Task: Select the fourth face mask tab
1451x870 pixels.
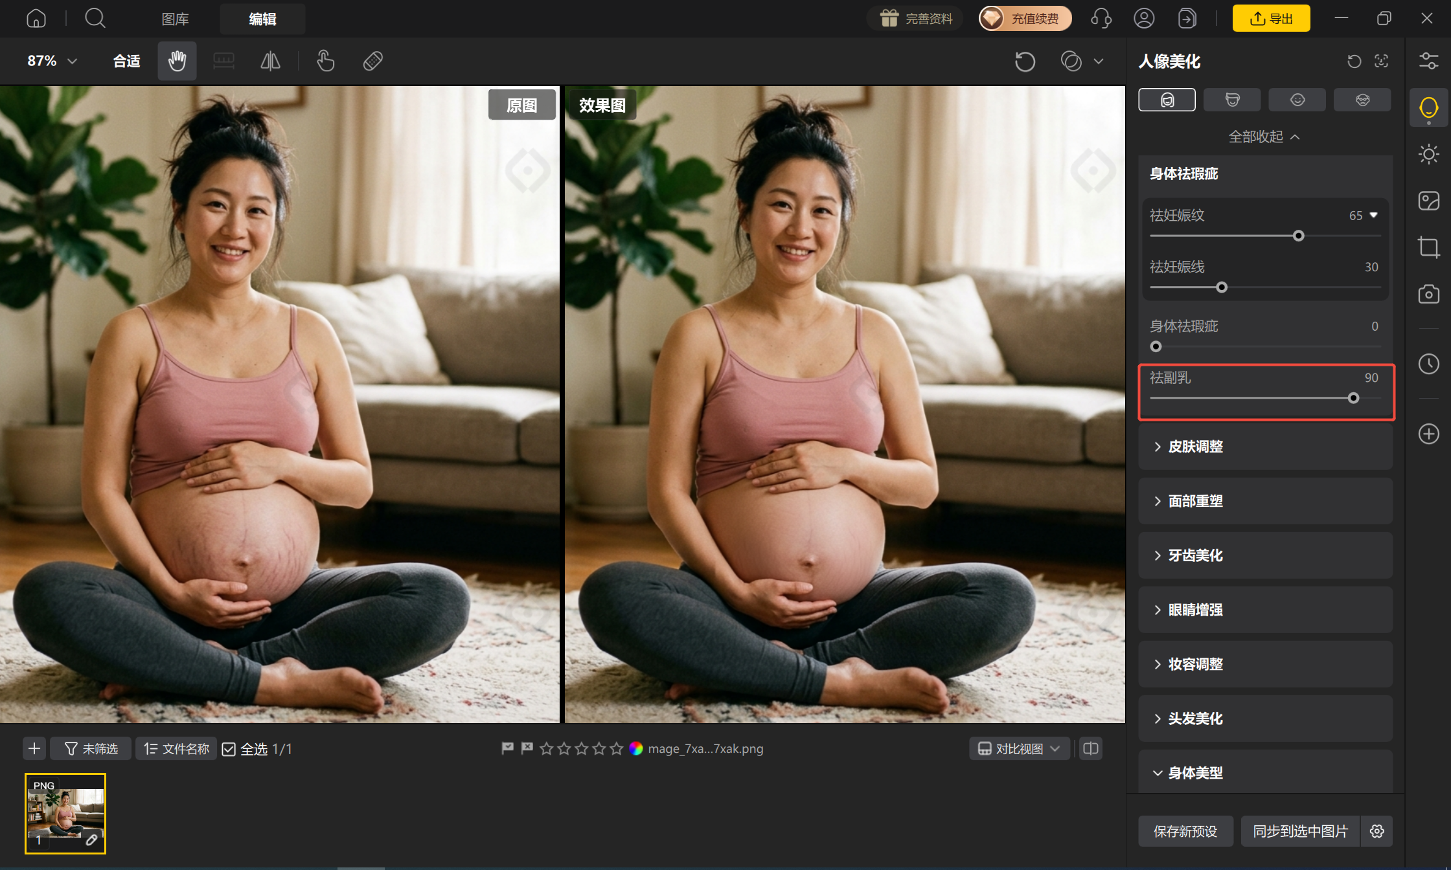Action: point(1362,100)
